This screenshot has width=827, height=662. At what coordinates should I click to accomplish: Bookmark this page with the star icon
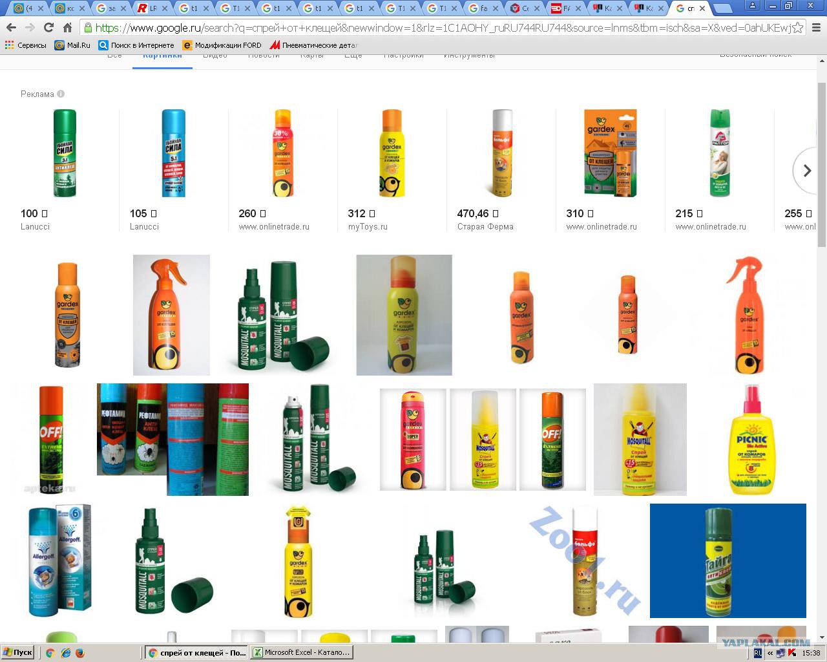pos(798,28)
